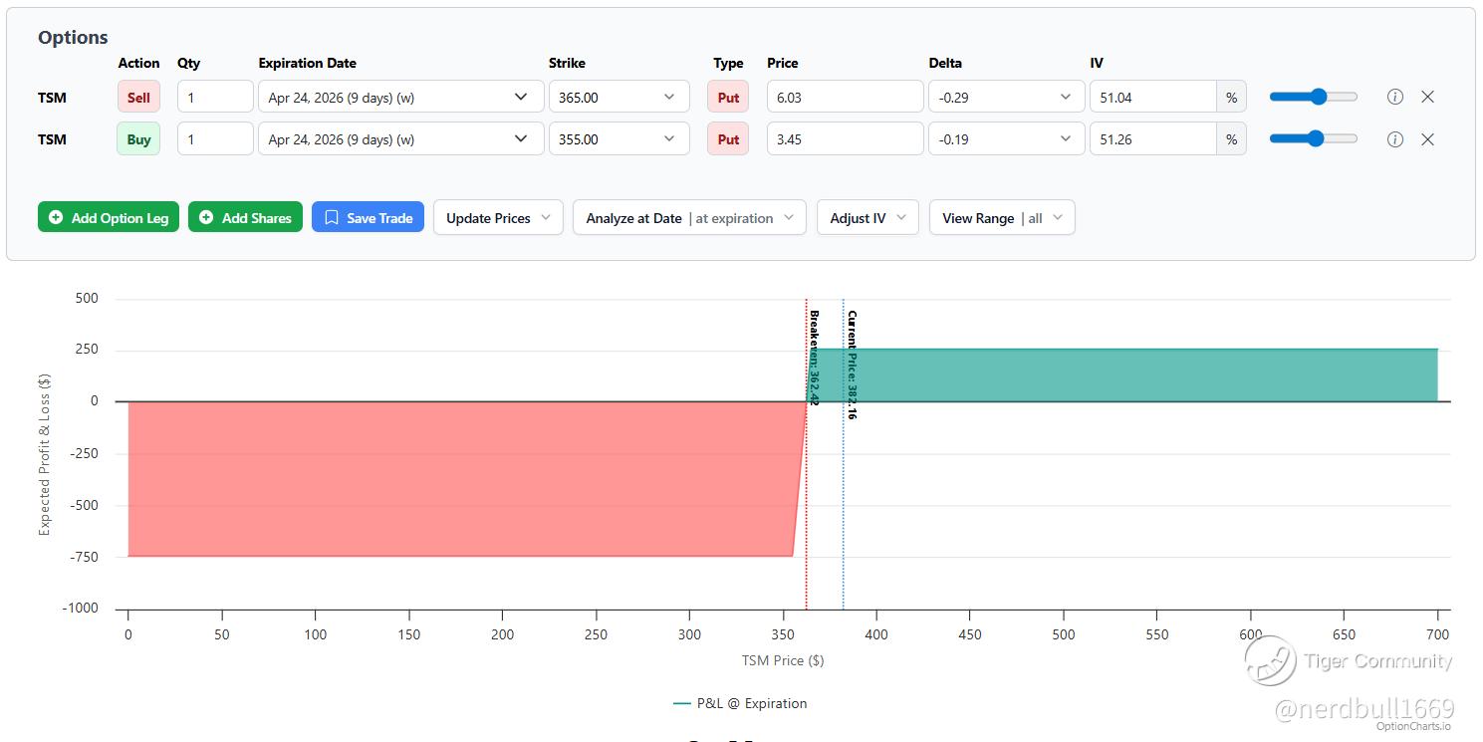Toggle Put type on the 355 strike leg
The height and width of the screenshot is (742, 1483).
[x=728, y=139]
